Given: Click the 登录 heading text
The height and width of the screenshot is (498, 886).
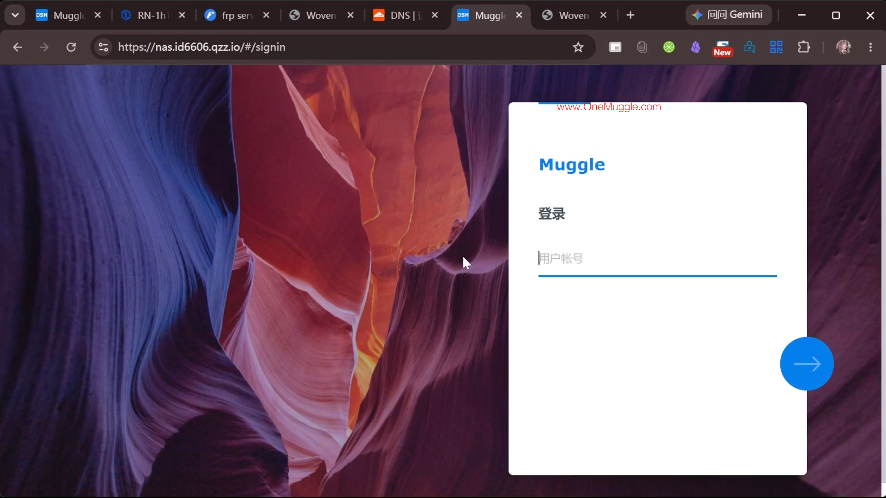Looking at the screenshot, I should (x=552, y=213).
